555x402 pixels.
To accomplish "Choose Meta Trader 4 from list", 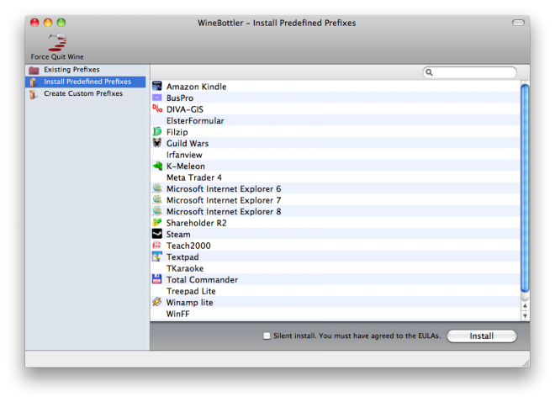I will (x=193, y=177).
